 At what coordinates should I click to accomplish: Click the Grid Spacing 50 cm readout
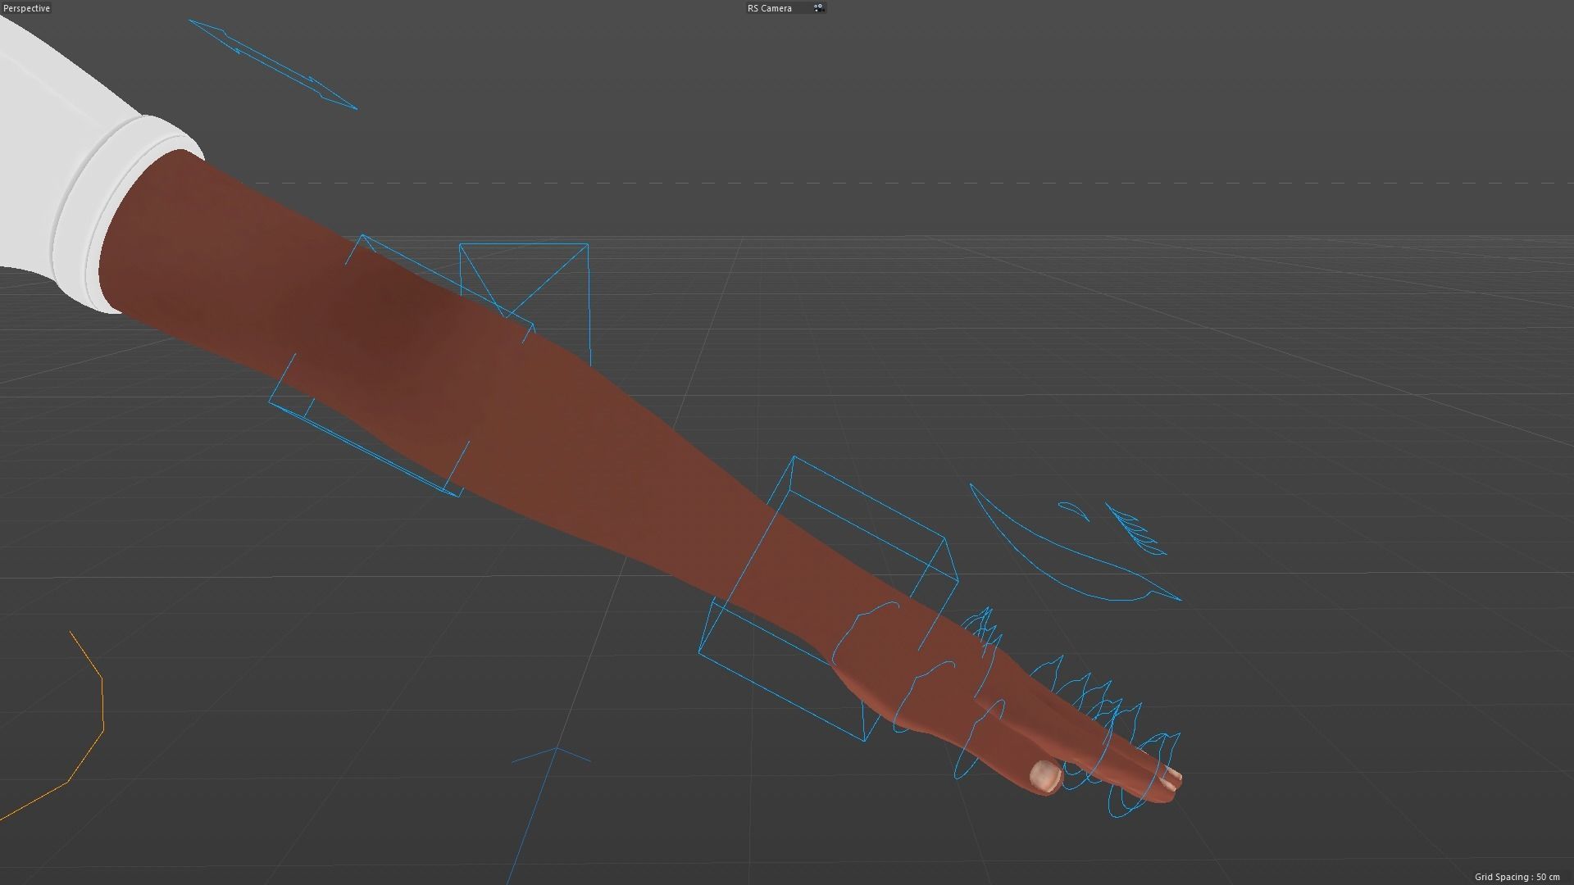(x=1517, y=877)
